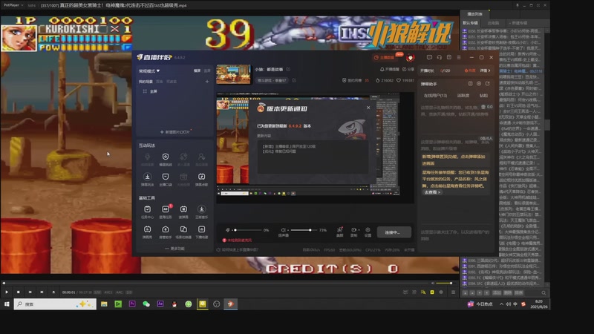Open the hamburger menu in 直播伴侣 title bar
Image resolution: width=594 pixels, height=334 pixels.
tap(459, 57)
